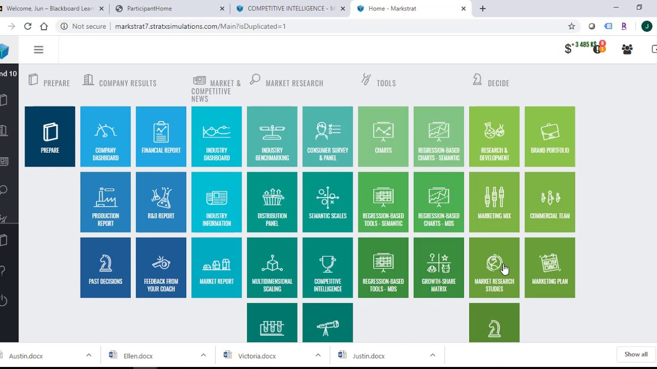This screenshot has width=657, height=369.
Task: Open the Distribution Panel tile
Action: tap(272, 202)
